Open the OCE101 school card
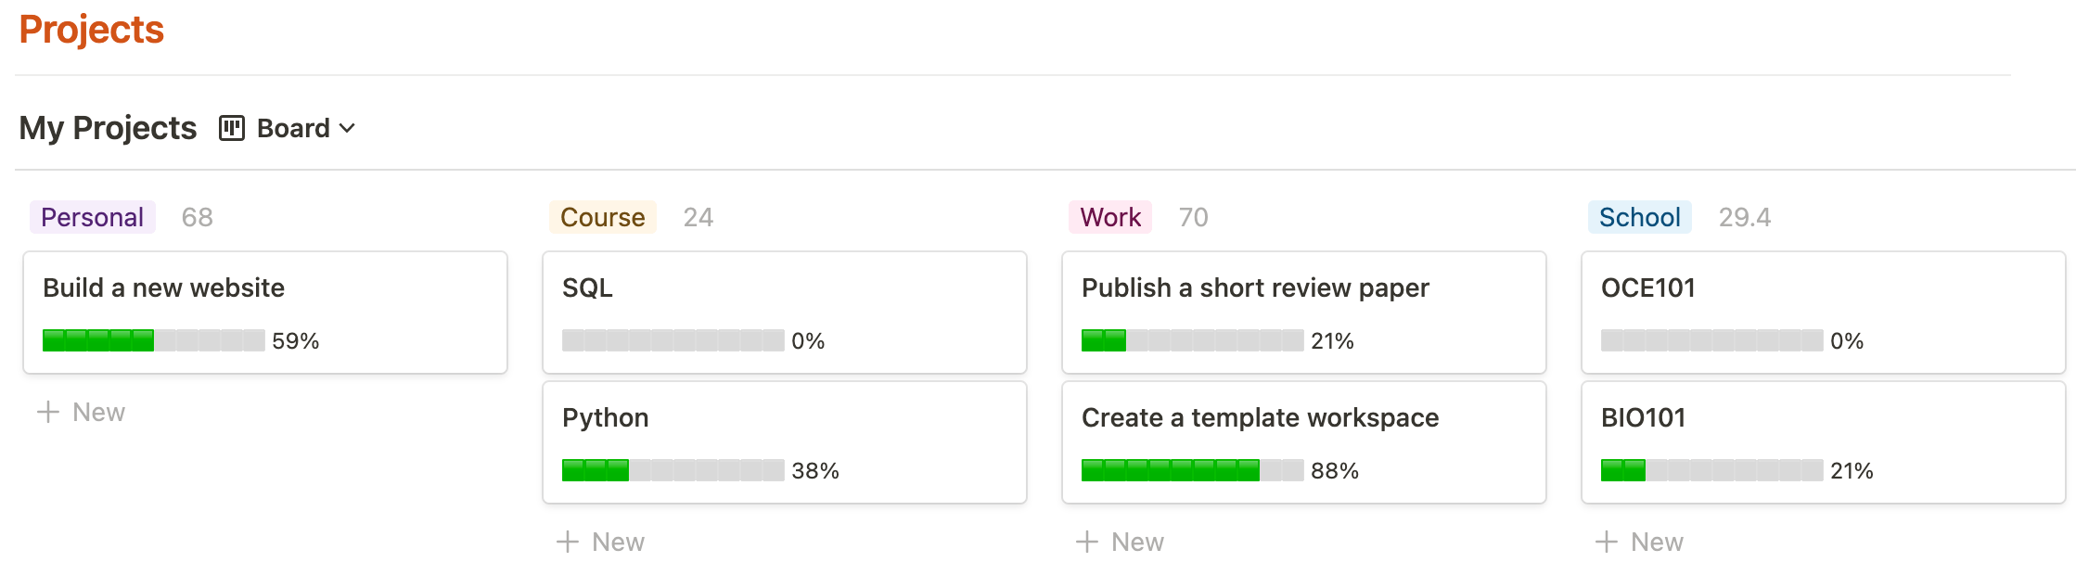 point(1824,313)
